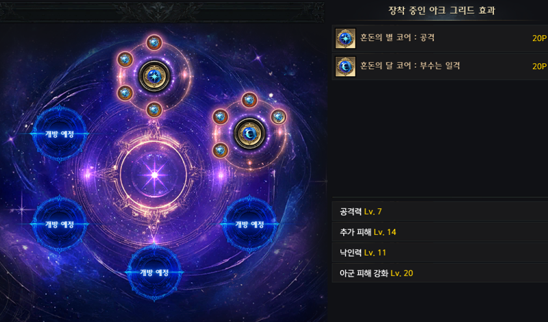The height and width of the screenshot is (322, 548).
Task: Select the 혼돈의 별 코어 : 공격 row
Action: tap(440, 38)
